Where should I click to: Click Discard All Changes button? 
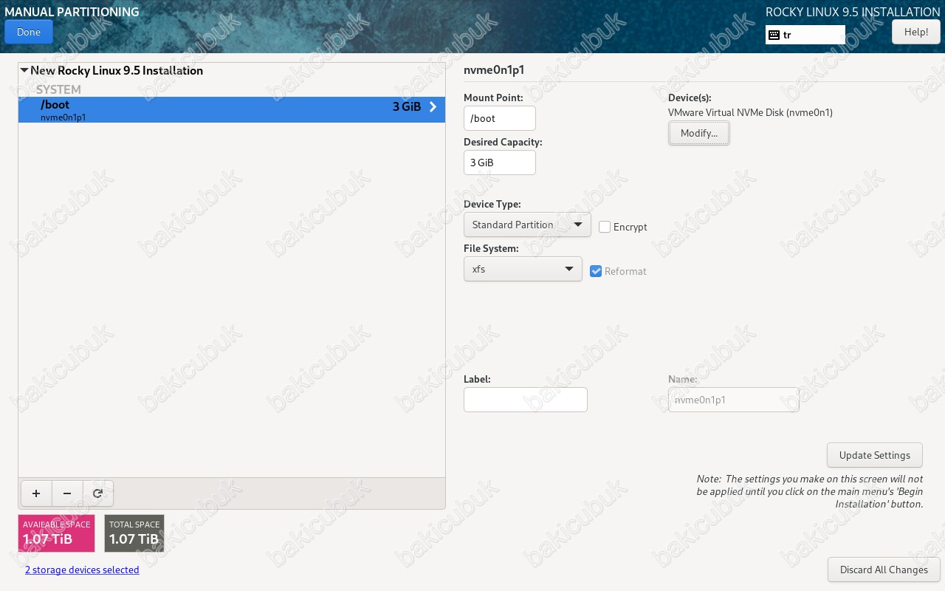coord(884,570)
